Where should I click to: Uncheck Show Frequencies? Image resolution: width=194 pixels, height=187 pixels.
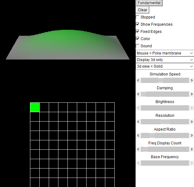click(x=137, y=24)
